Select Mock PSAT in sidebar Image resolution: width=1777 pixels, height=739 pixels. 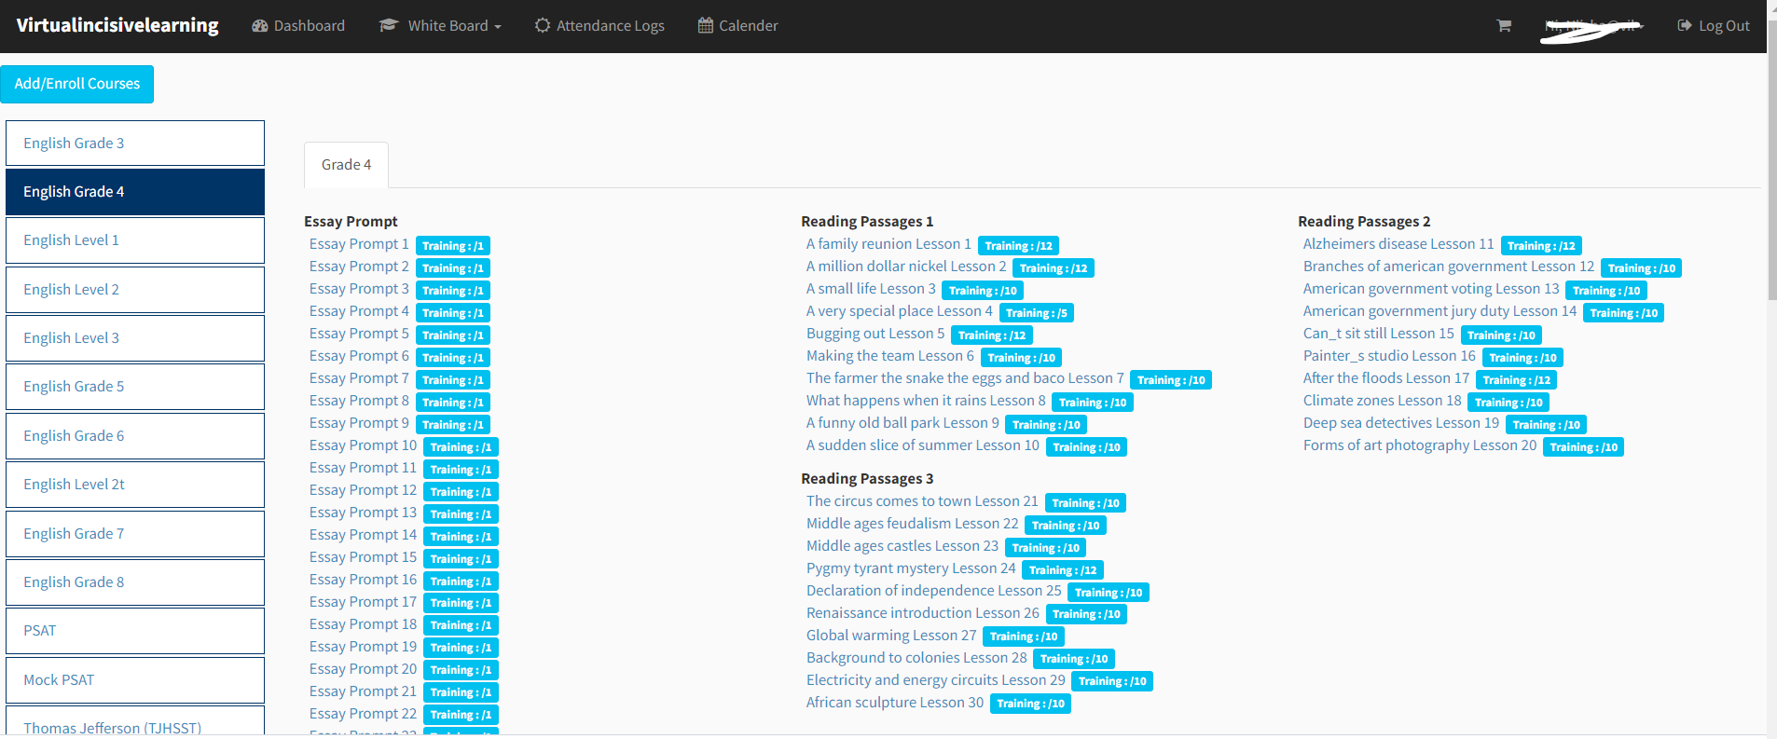point(135,680)
